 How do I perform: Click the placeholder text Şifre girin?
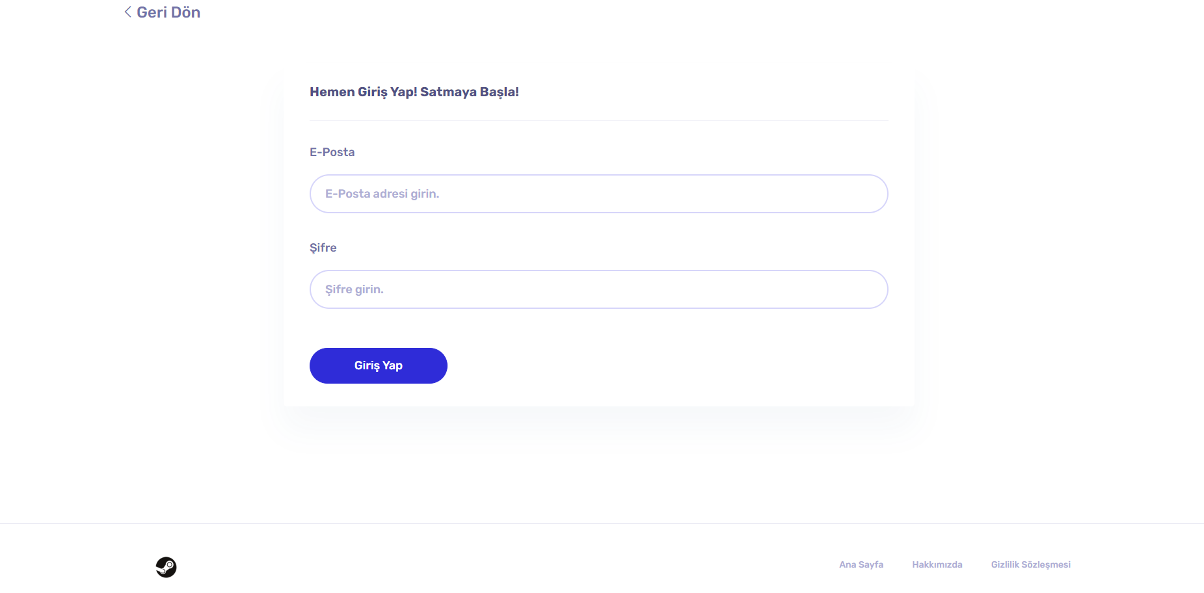[x=355, y=289]
